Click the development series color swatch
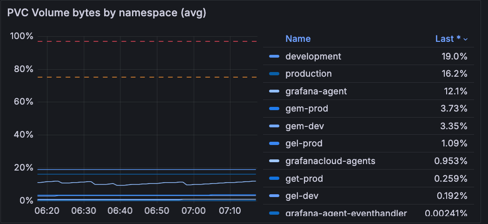The width and height of the screenshot is (488, 224). [274, 56]
